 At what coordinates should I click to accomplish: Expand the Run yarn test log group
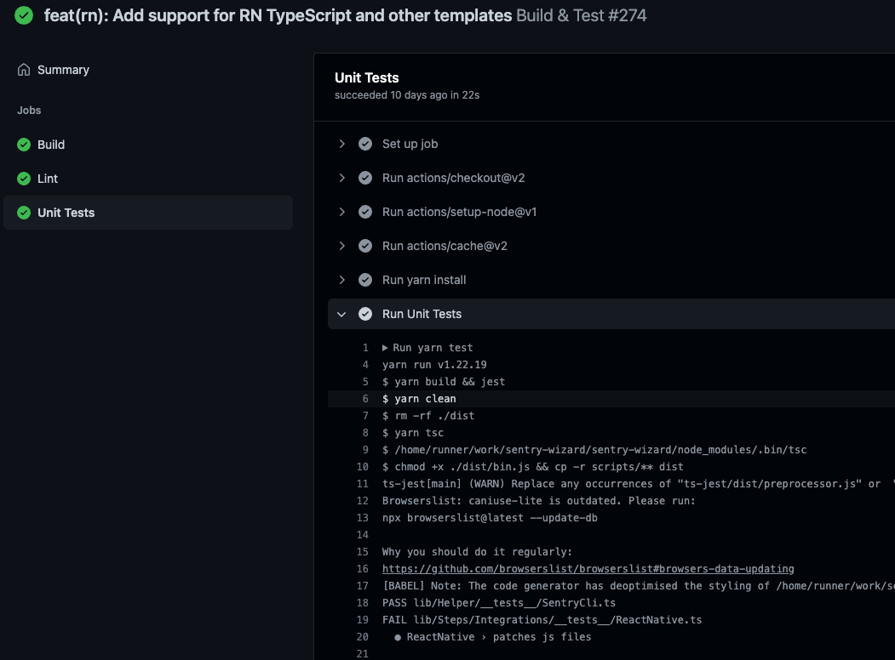pos(387,347)
